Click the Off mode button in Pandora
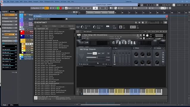 pyautogui.click(x=103, y=53)
